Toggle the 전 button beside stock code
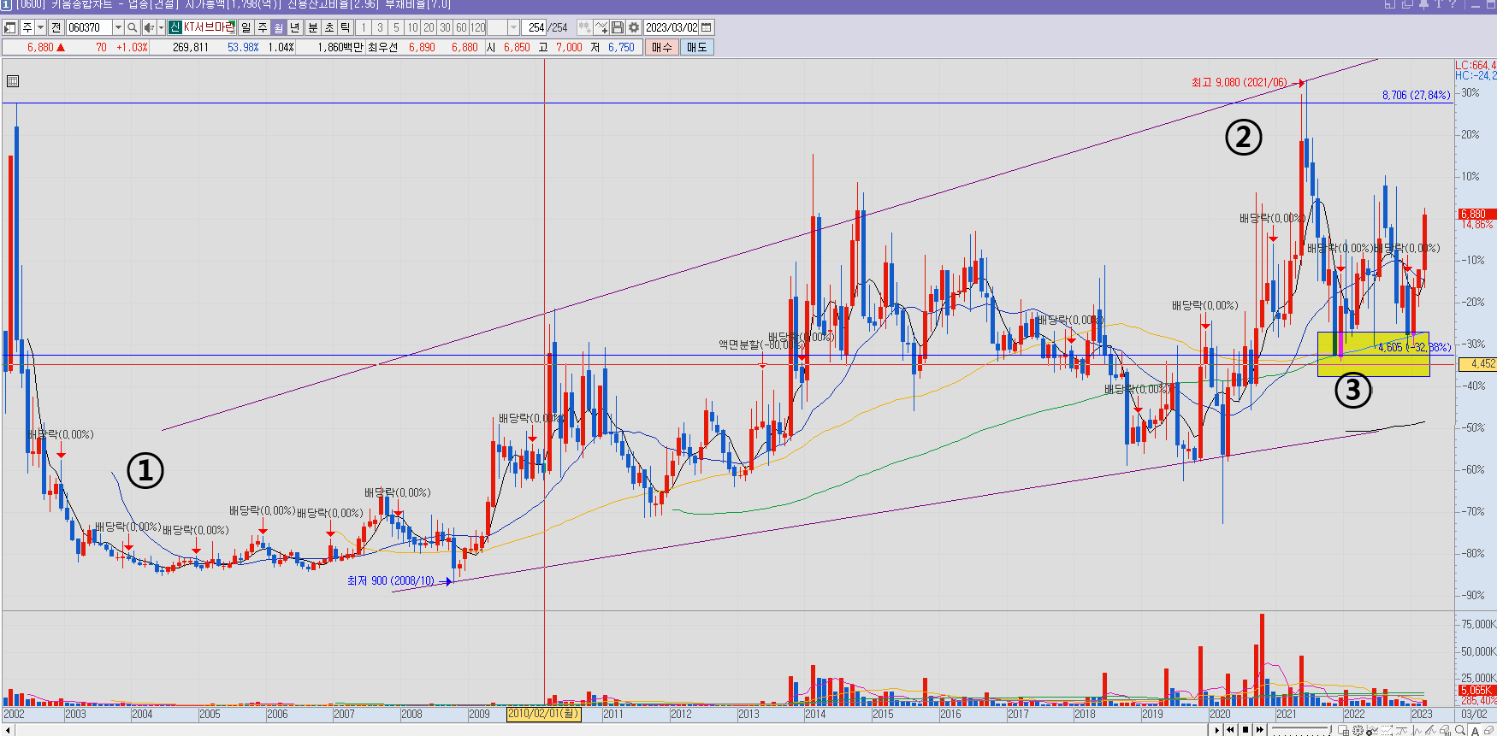The width and height of the screenshot is (1497, 736). (x=56, y=27)
